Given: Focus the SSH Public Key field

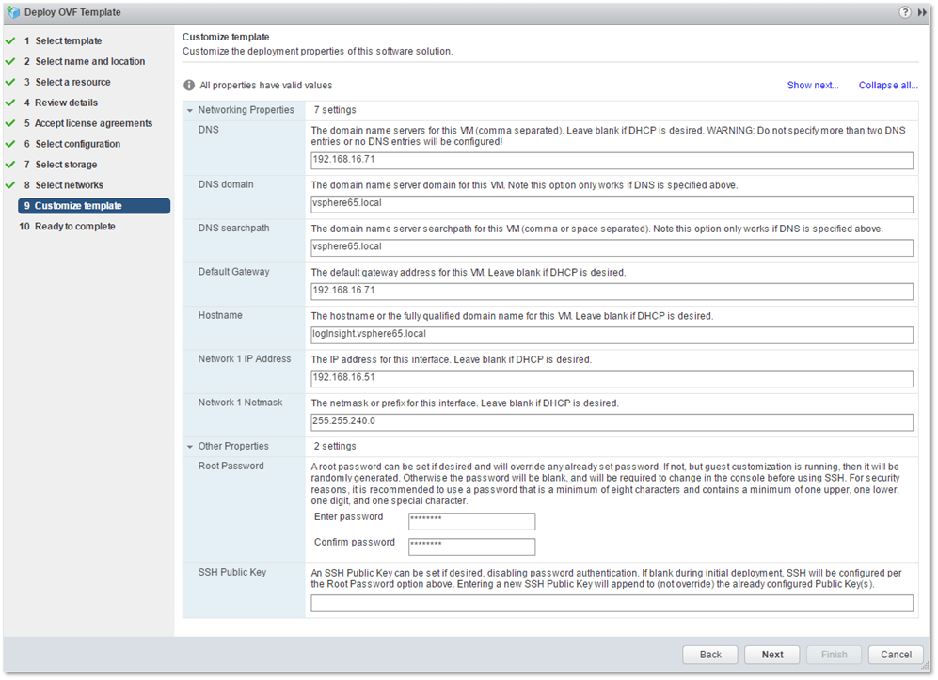Looking at the screenshot, I should click(612, 604).
